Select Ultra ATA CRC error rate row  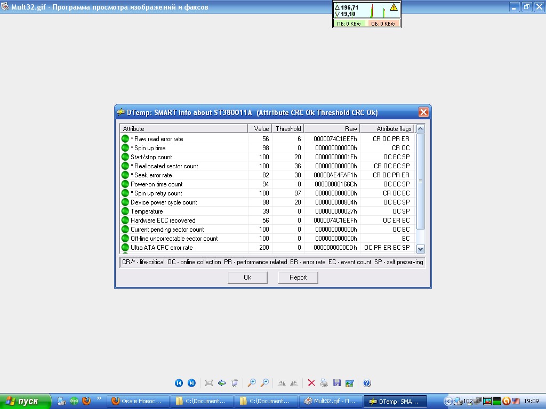click(268, 247)
